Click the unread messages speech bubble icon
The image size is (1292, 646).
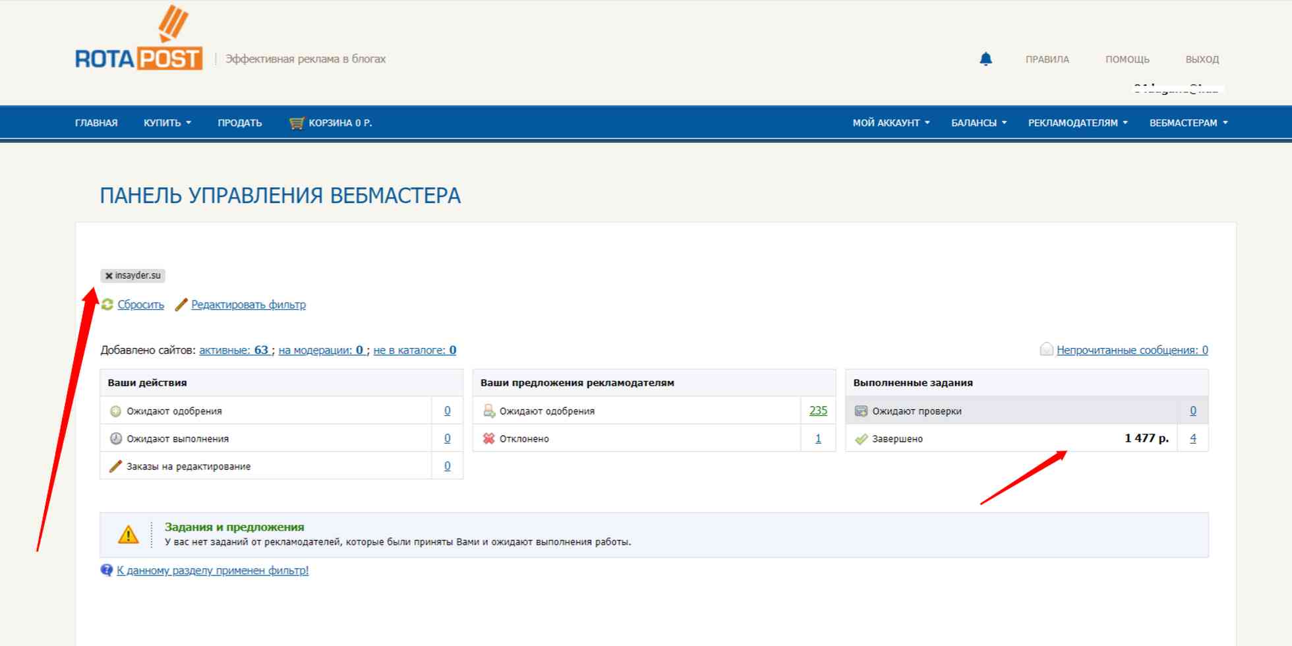pyautogui.click(x=1046, y=349)
